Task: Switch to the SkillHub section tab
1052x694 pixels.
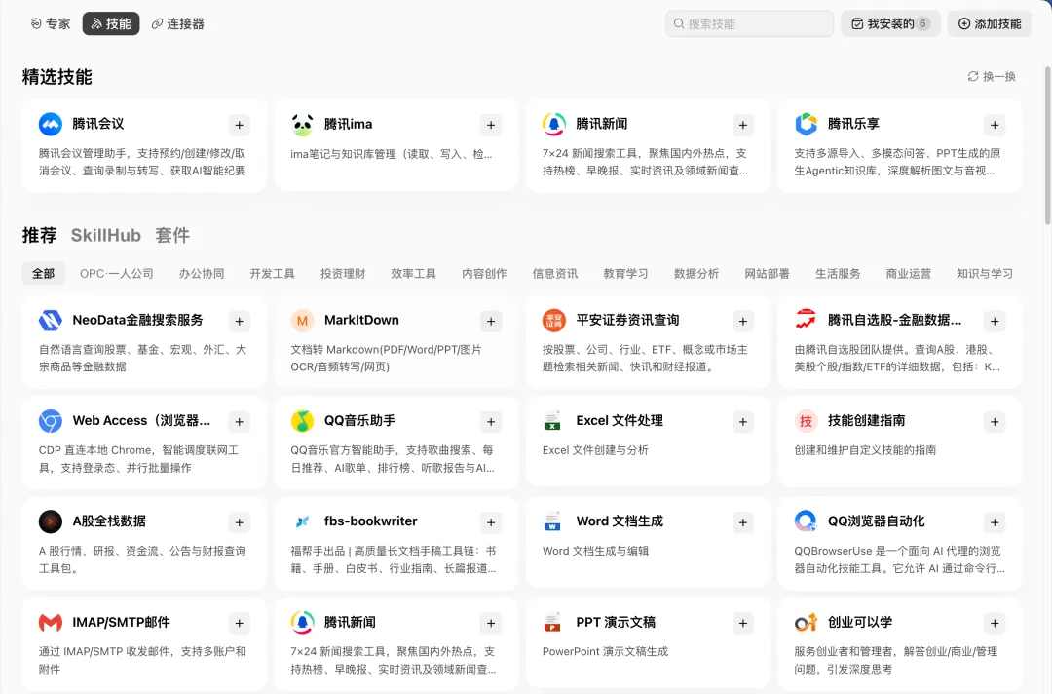Action: coord(106,235)
